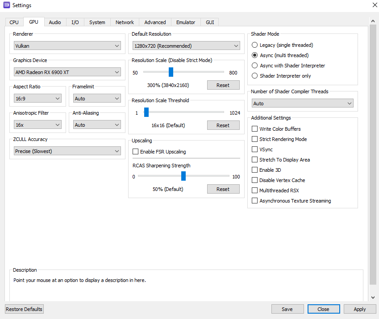Click the Restore Defaults button
This screenshot has height=319, width=379.
[x=24, y=309]
